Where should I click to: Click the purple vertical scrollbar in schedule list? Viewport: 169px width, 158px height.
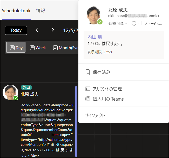(76, 121)
